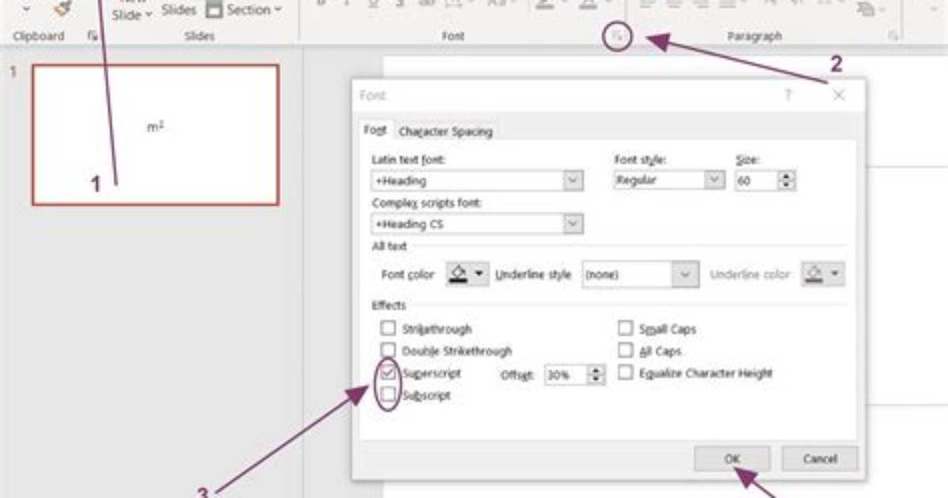Click the Effects section label
Screen dimensions: 948x498
coord(388,305)
